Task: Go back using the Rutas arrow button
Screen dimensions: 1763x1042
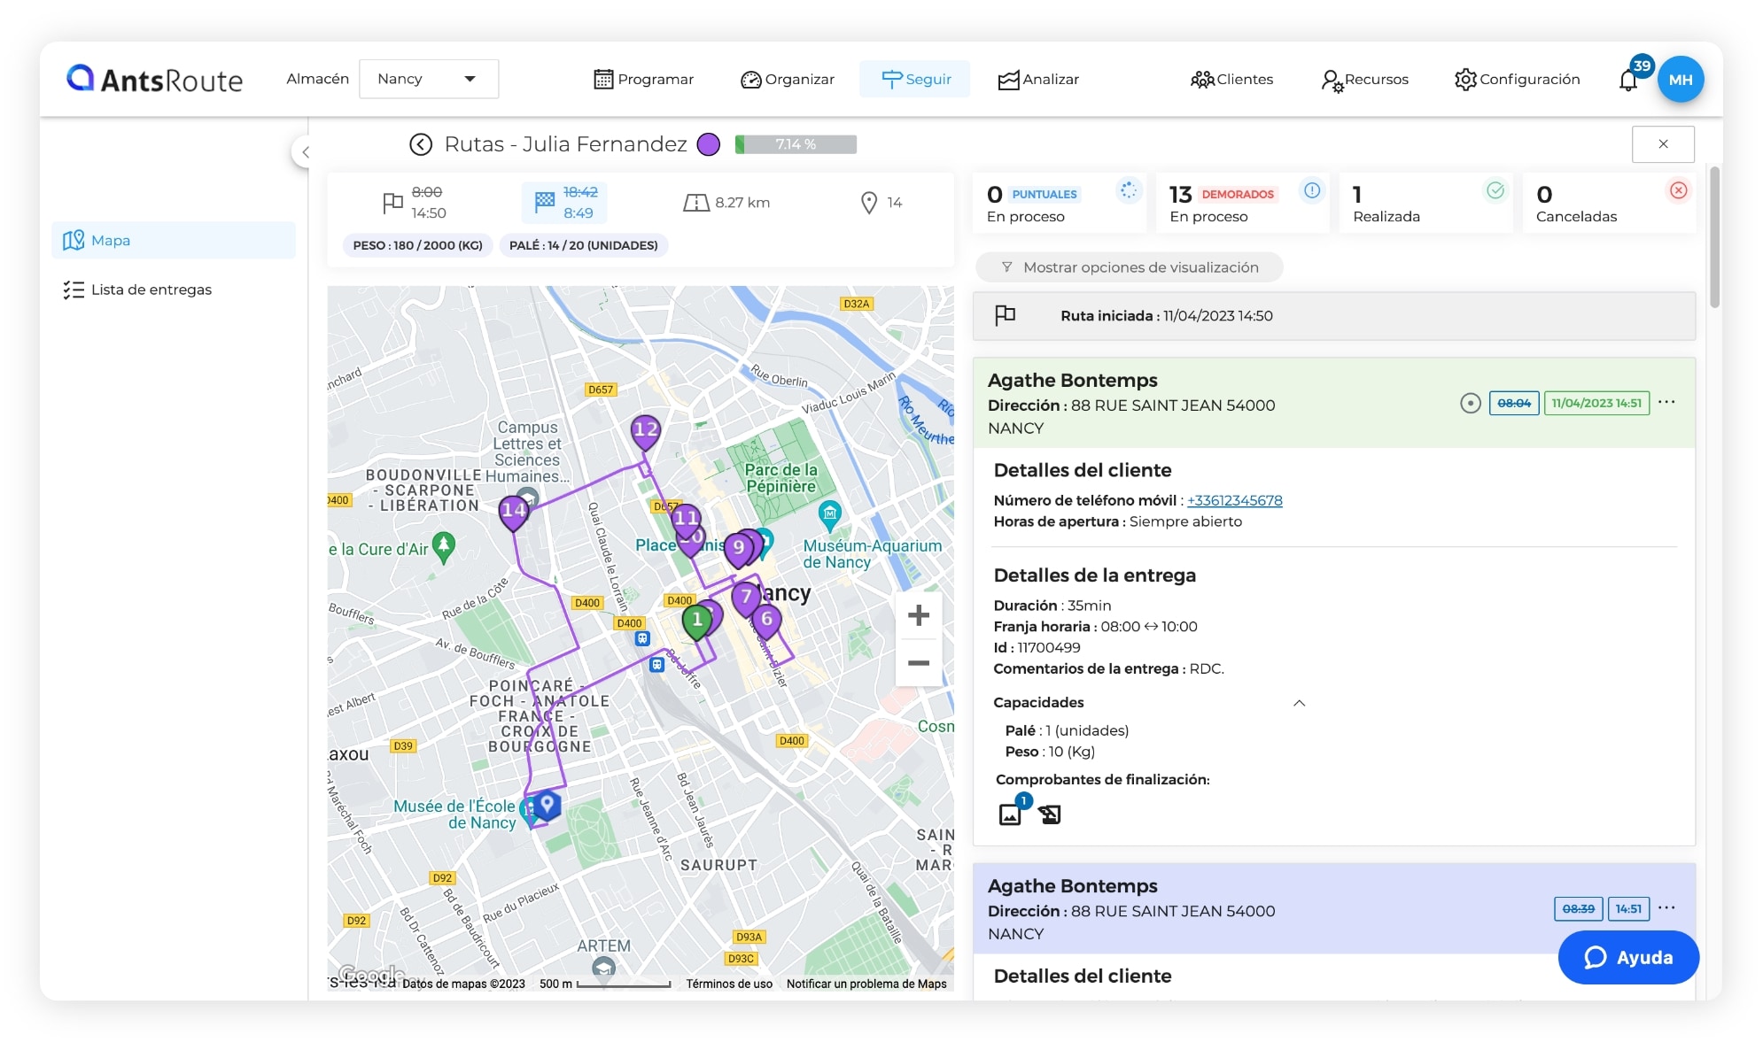Action: pos(421,143)
